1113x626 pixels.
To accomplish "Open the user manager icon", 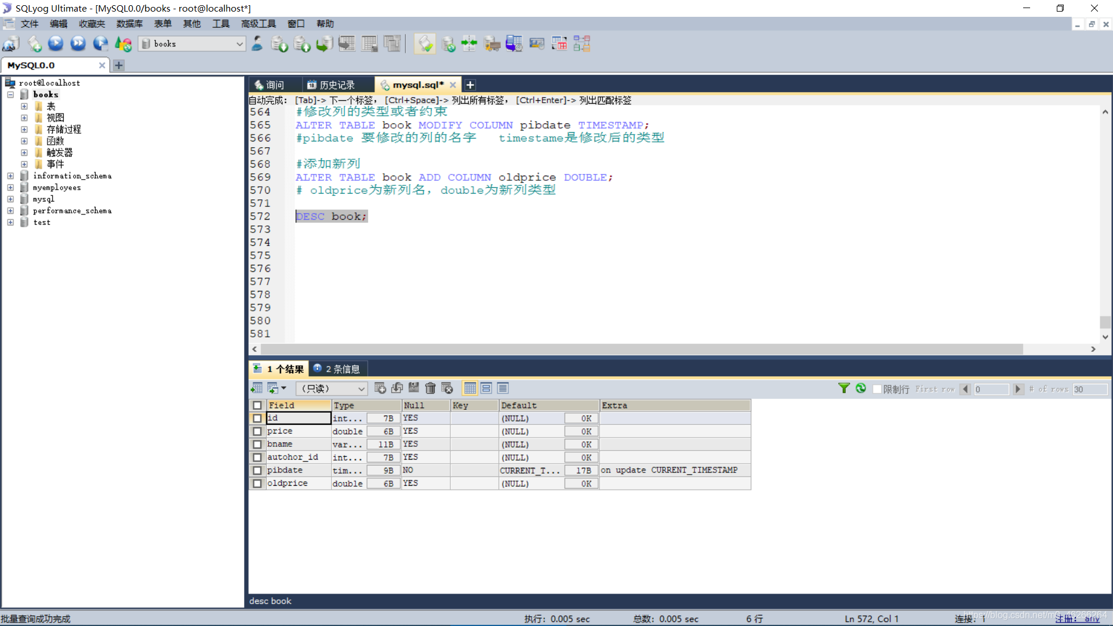I will coord(257,43).
